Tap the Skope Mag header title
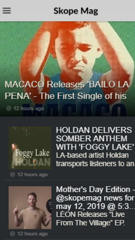 tap(76, 11)
